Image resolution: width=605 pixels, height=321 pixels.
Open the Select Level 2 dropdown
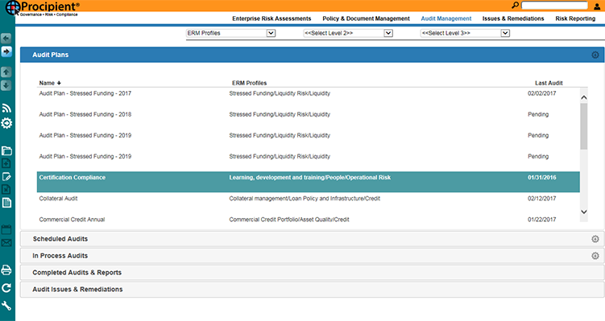coord(348,33)
